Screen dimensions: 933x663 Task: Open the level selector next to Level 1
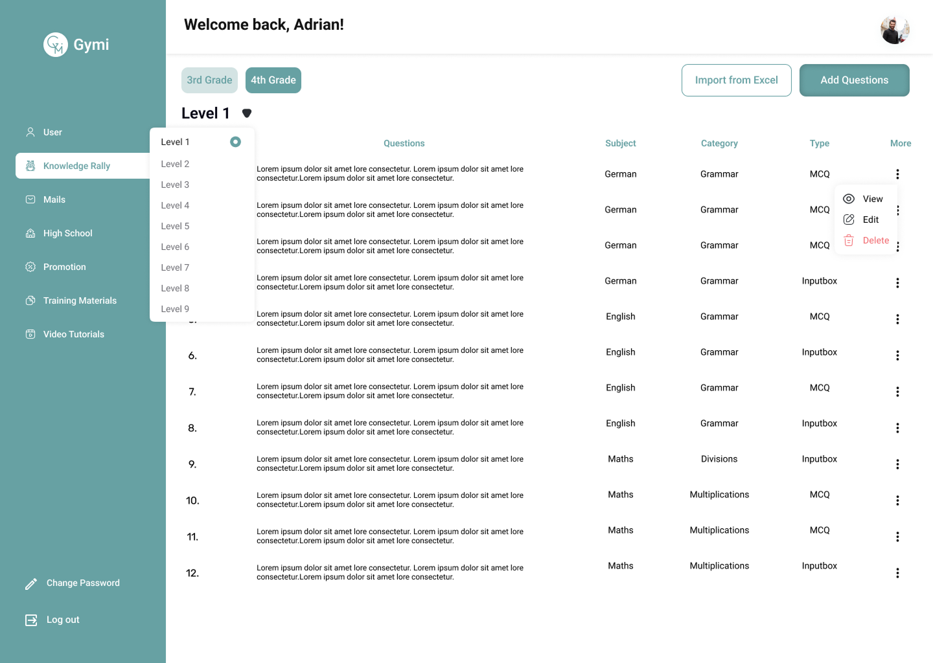[247, 113]
